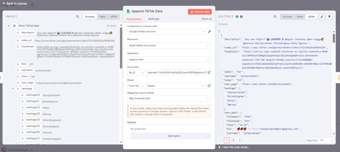The image size is (340, 152).
Task: Click the Alishba Shafique user avatar
Action: click(x=4, y=150)
